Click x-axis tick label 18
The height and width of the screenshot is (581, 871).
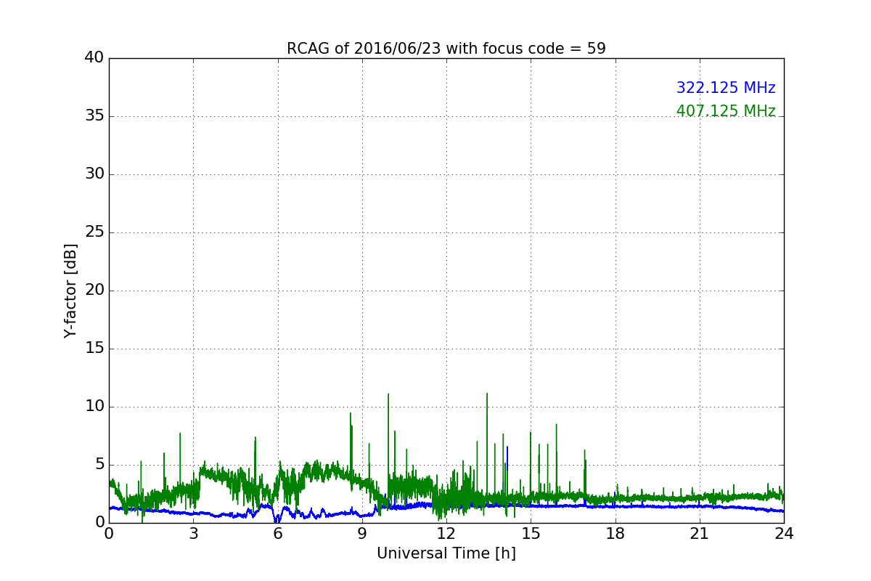(616, 533)
